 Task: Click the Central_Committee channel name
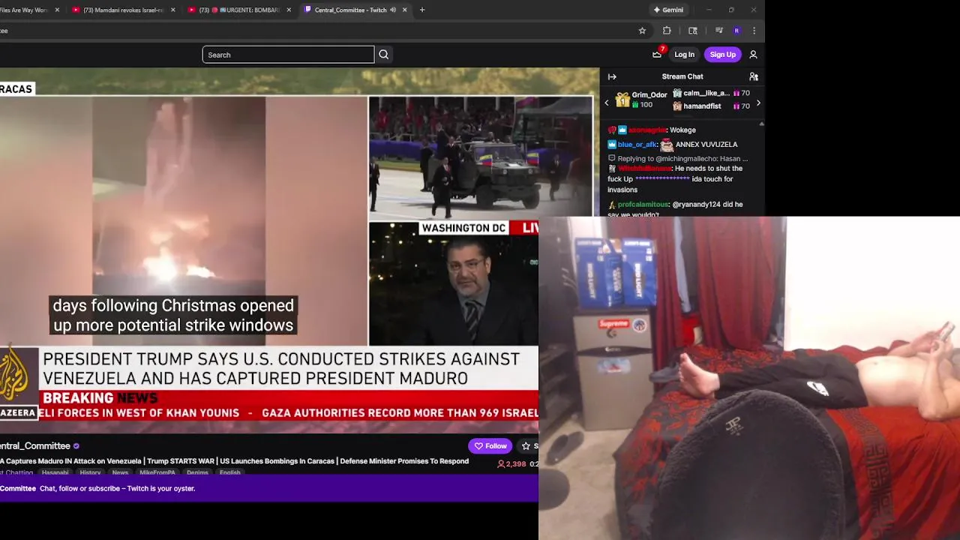[35, 446]
